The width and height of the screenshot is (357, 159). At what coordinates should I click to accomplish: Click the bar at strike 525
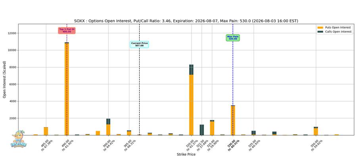click(212, 128)
